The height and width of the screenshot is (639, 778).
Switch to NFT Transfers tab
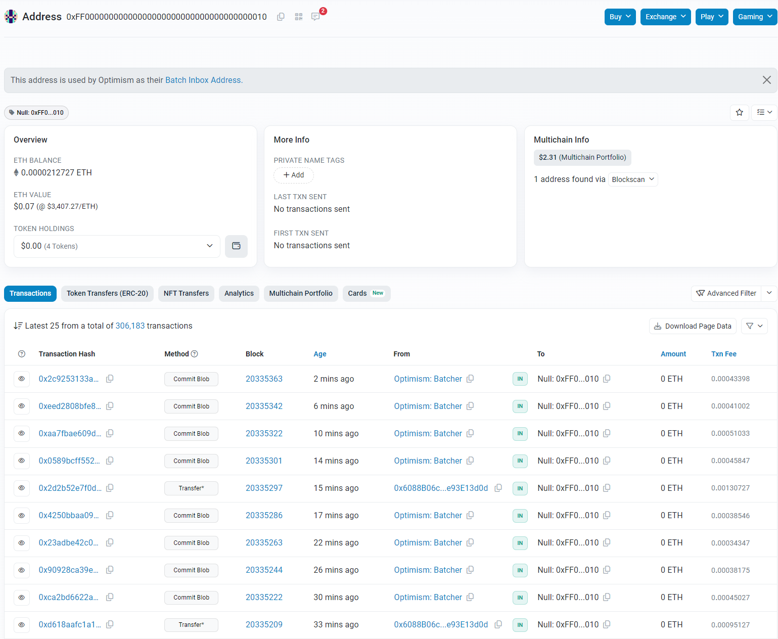coord(186,293)
